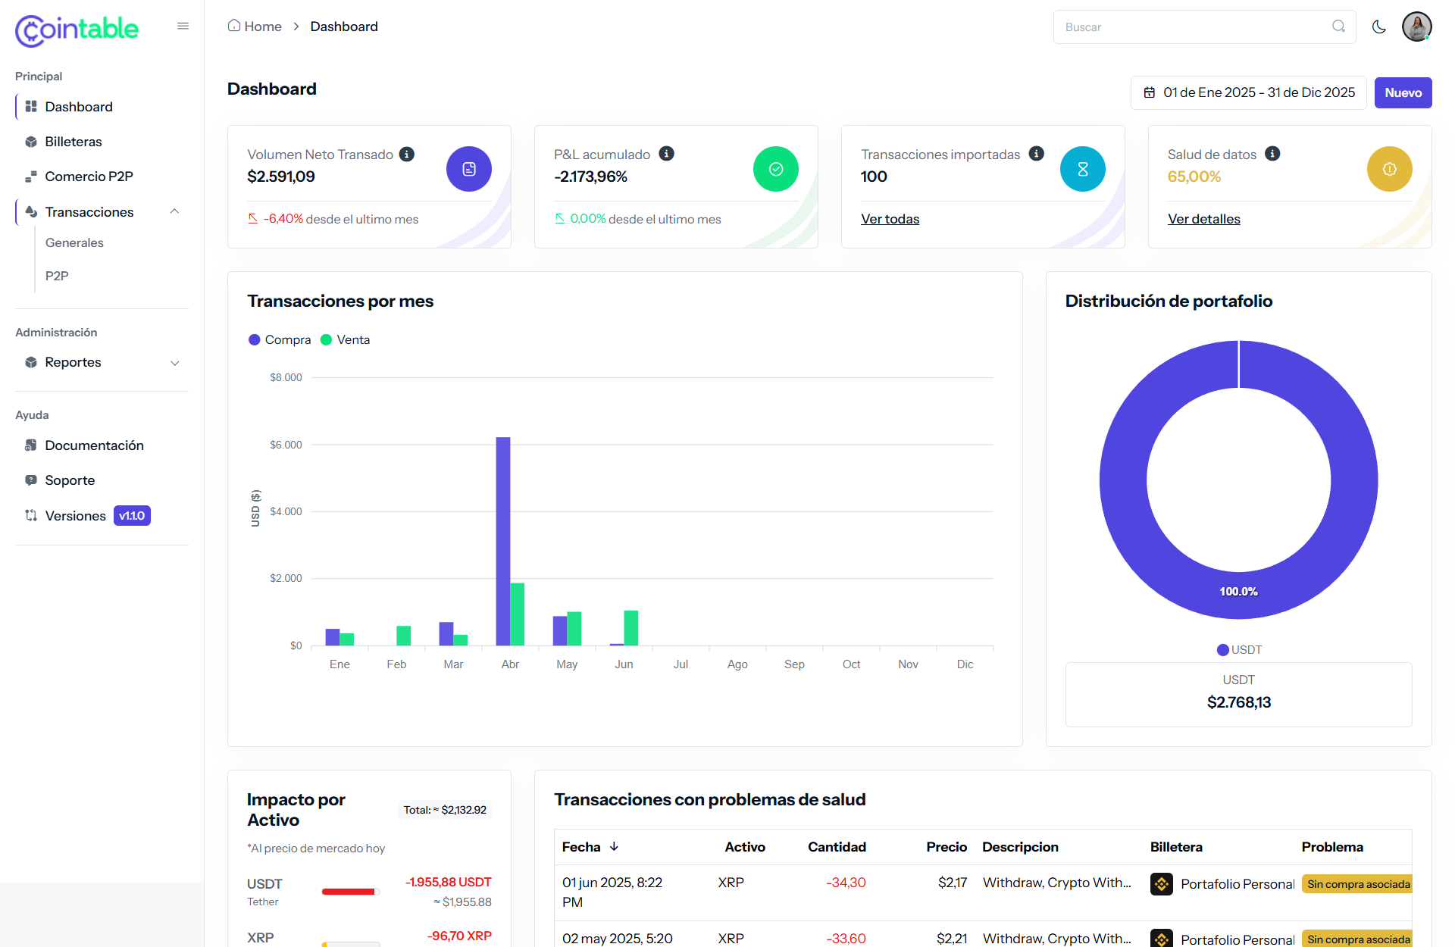1455x947 pixels.
Task: Click the hamburger menu icon beside logo
Action: click(x=183, y=27)
